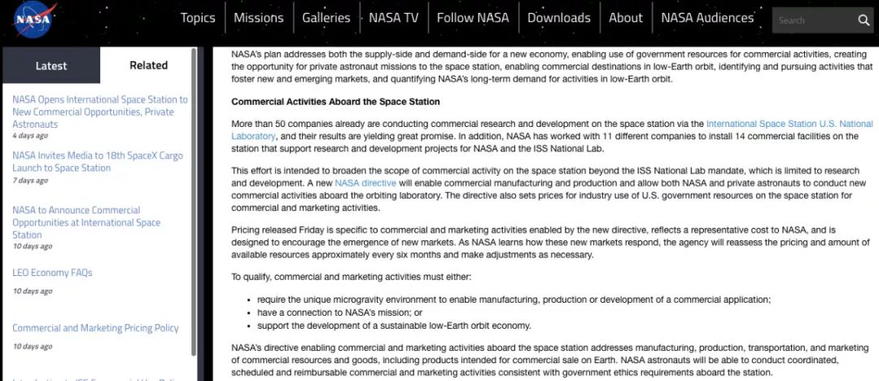Open the NASA Audiences menu
This screenshot has width=879, height=381.
(708, 18)
